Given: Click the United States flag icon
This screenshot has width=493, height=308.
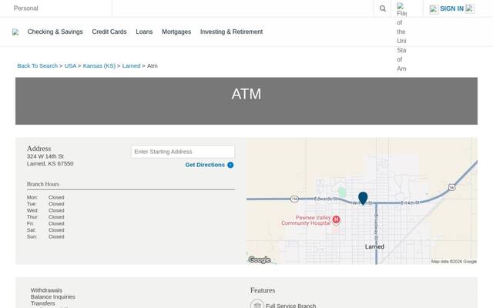Looking at the screenshot, I should [x=401, y=37].
